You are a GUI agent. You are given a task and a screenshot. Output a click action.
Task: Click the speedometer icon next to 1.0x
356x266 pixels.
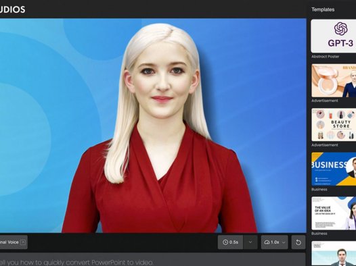coord(267,242)
